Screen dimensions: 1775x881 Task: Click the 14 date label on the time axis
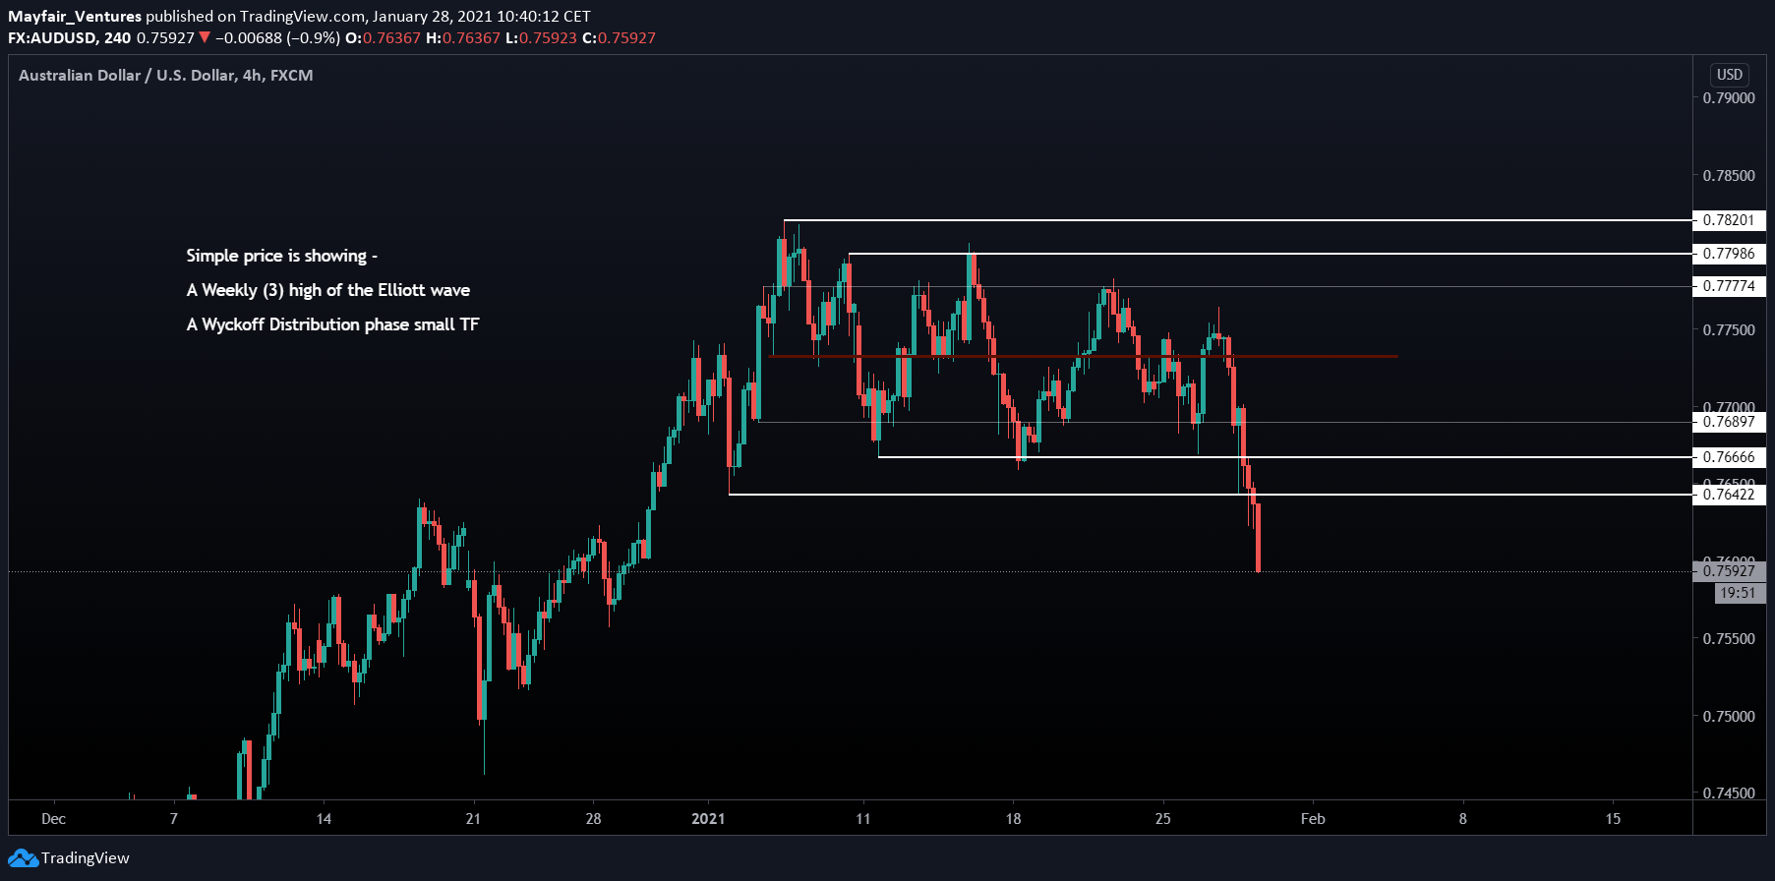[324, 819]
